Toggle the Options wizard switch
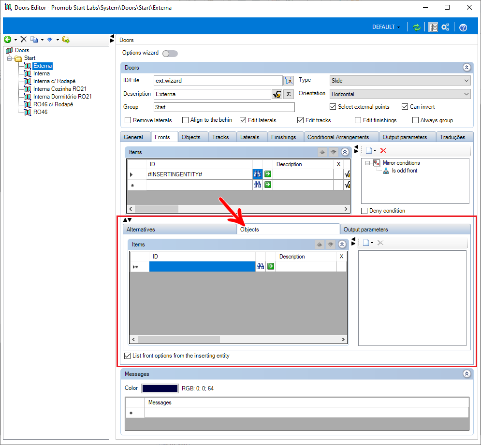481x445 pixels. click(x=170, y=54)
